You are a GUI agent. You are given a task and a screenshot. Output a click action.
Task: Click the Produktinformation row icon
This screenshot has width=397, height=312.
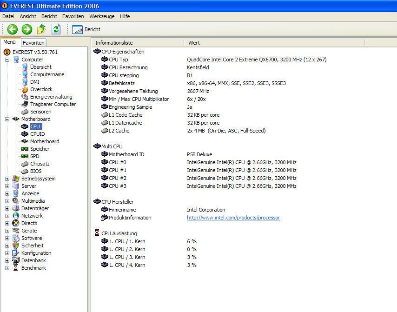click(104, 218)
